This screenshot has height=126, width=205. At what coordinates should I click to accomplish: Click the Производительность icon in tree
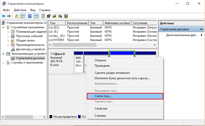pyautogui.click(x=13, y=45)
